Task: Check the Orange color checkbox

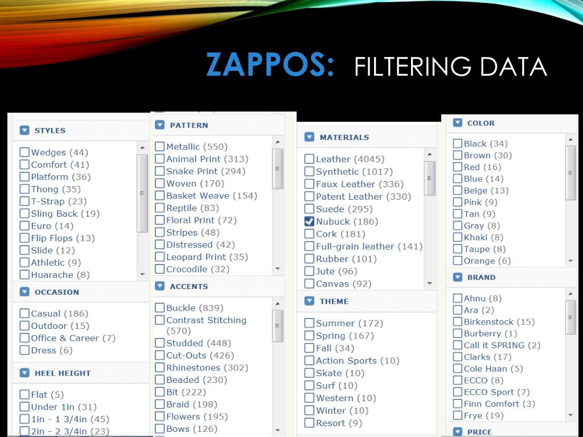Action: tap(458, 261)
